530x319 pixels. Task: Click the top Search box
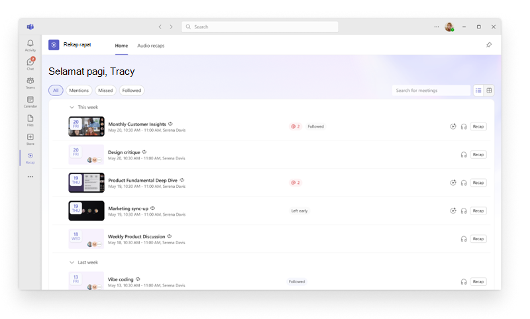[260, 26]
